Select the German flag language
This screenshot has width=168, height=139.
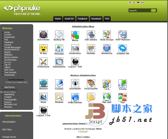click(x=138, y=3)
